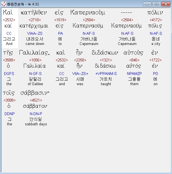Screen dimensions: 172x174
Task: Click the Greek participle διδάσκων
Action: pos(105,53)
